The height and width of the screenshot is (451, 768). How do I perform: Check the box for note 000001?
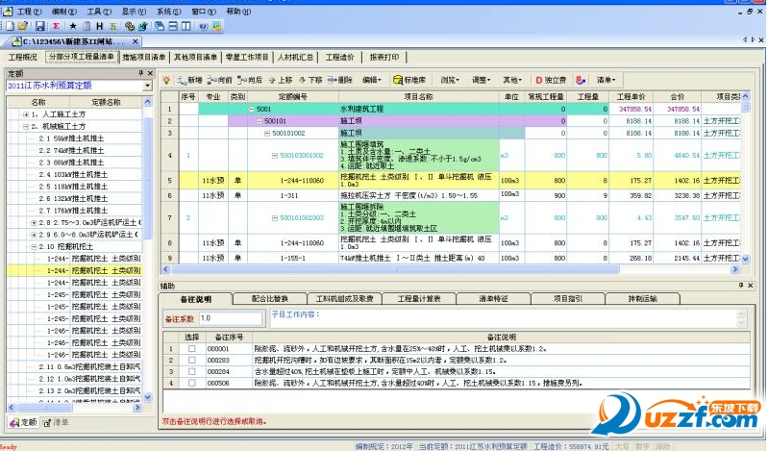(192, 348)
